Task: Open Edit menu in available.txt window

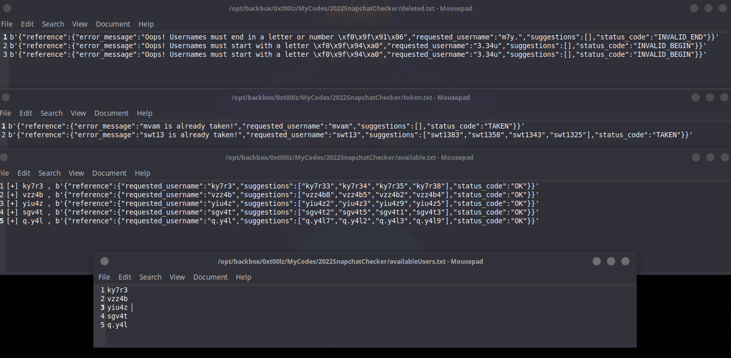Action: [x=24, y=173]
